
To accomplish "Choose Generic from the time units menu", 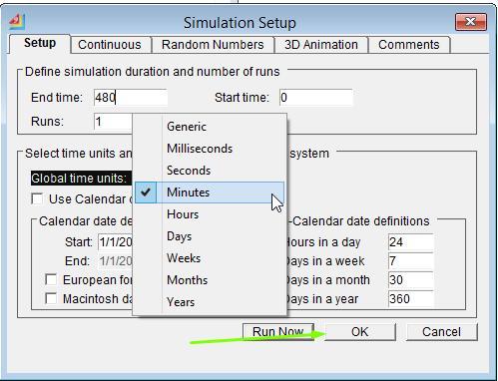I will coord(210,127).
